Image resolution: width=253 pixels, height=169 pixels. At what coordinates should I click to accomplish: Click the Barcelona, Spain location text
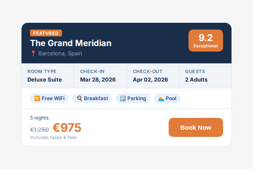[60, 54]
